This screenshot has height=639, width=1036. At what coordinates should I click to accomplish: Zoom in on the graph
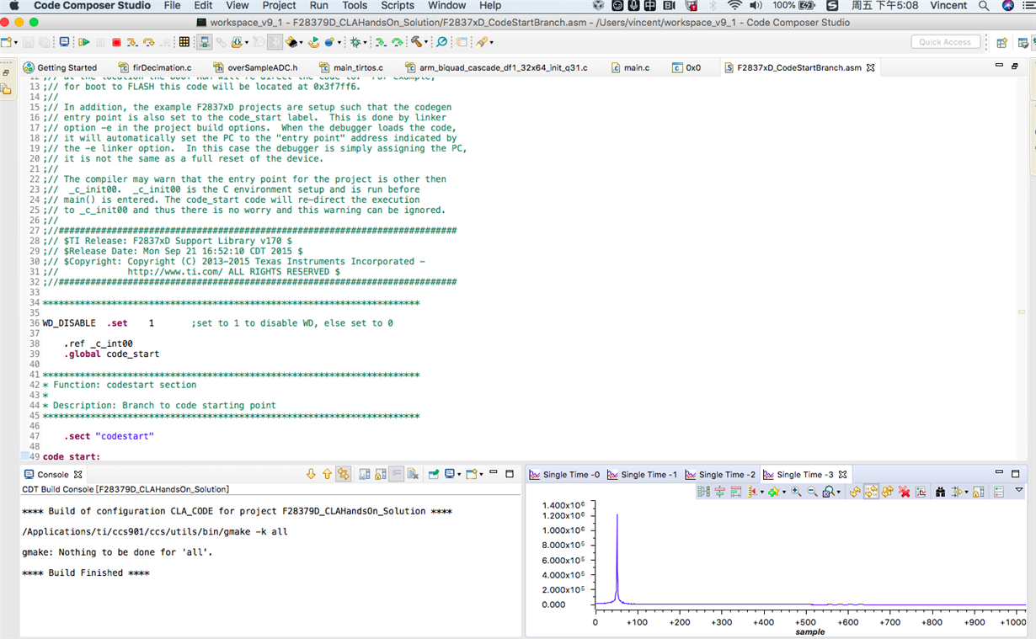(x=796, y=492)
